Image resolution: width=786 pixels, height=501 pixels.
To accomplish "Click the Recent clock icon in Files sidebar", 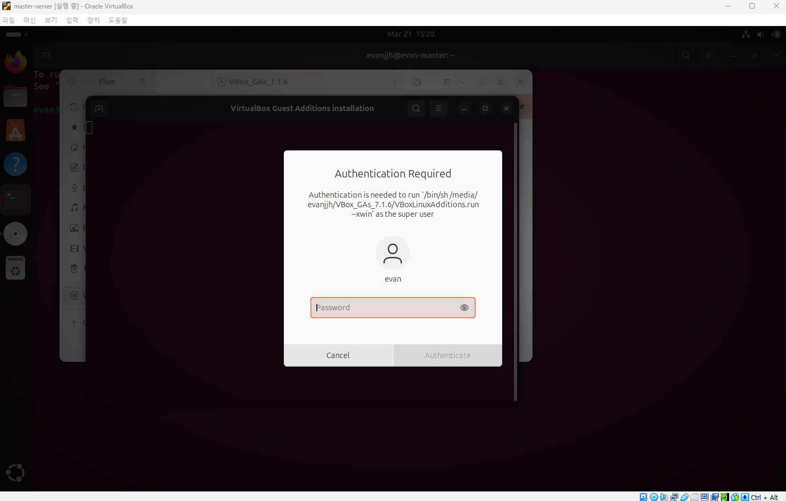I will (x=74, y=107).
